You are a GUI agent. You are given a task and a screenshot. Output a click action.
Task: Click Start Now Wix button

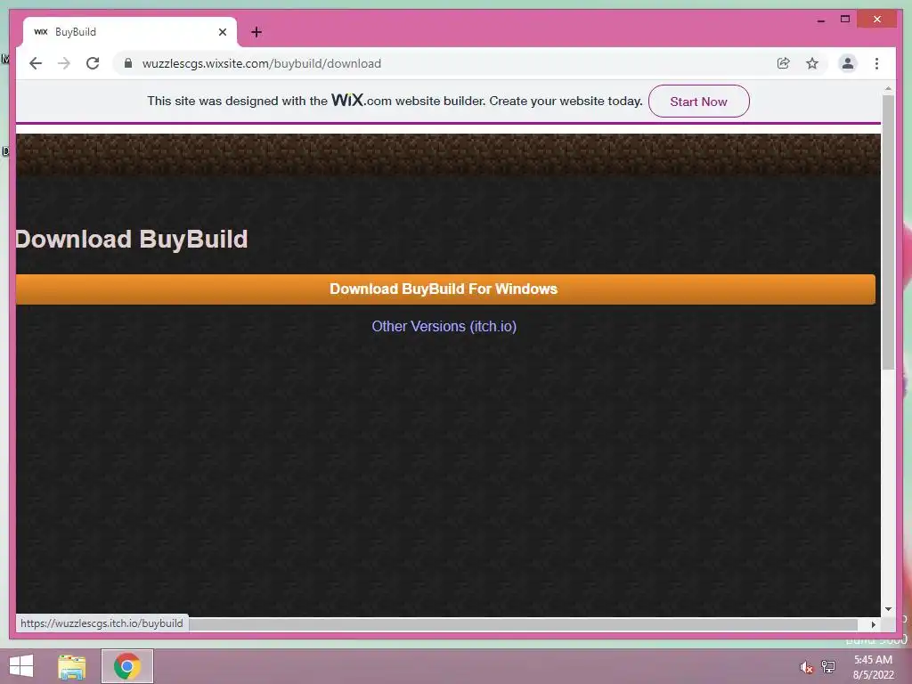point(698,102)
